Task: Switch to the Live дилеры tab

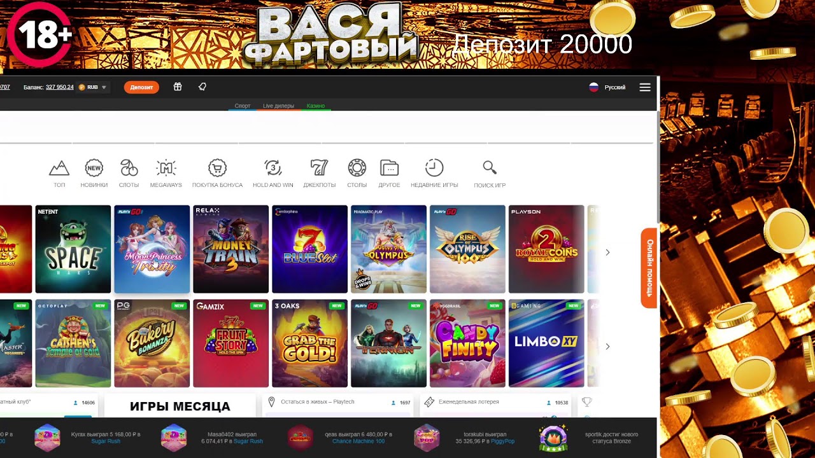Action: coord(278,106)
